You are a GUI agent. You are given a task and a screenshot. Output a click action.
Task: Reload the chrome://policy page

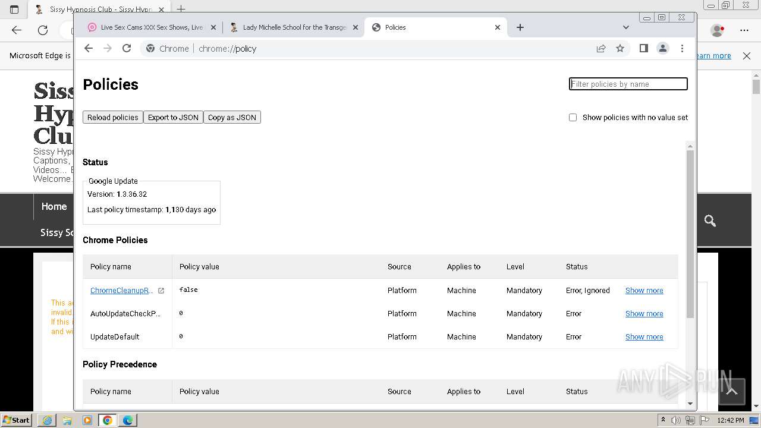127,49
